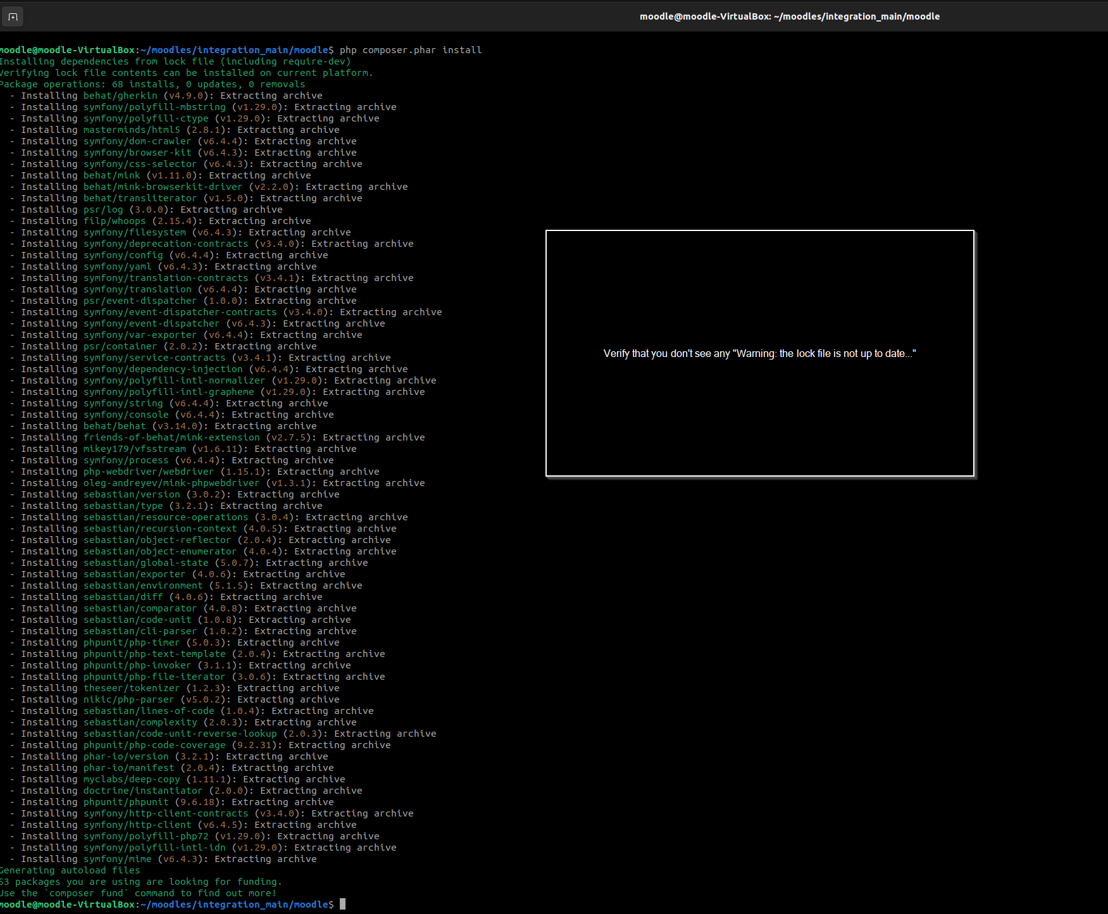Click the oleg-andreyev/mink-phpwebdriver package name
Viewport: 1108px width, 914px height.
171,483
